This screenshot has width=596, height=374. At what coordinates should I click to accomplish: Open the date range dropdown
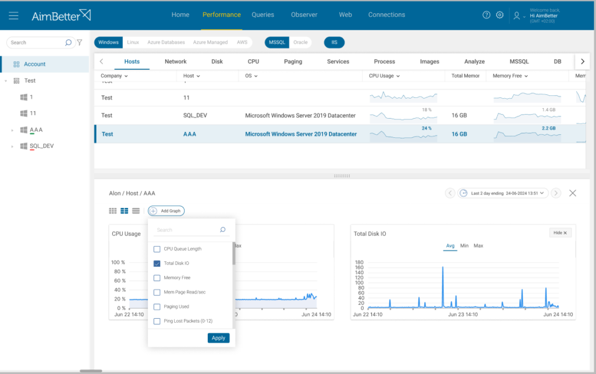tap(503, 193)
